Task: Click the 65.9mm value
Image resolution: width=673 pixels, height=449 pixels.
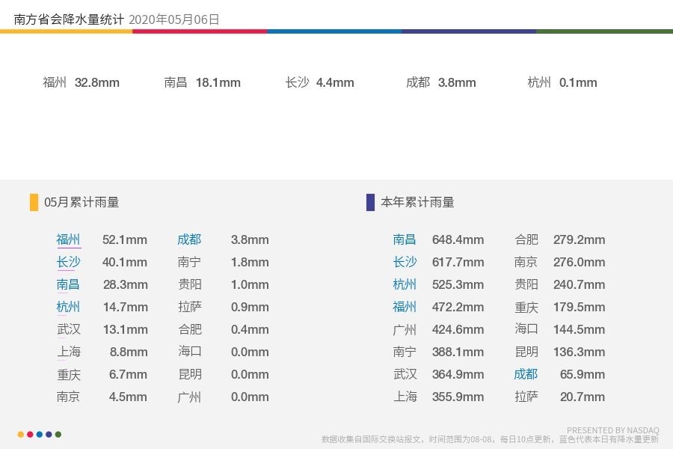Action: 583,374
